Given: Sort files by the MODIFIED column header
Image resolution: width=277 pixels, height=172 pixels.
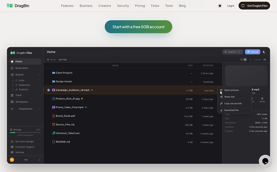Looking at the screenshot, I should click(208, 65).
